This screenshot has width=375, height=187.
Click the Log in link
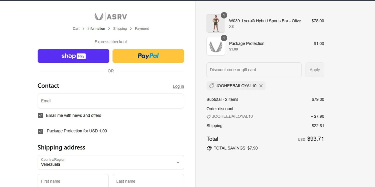pos(178,86)
